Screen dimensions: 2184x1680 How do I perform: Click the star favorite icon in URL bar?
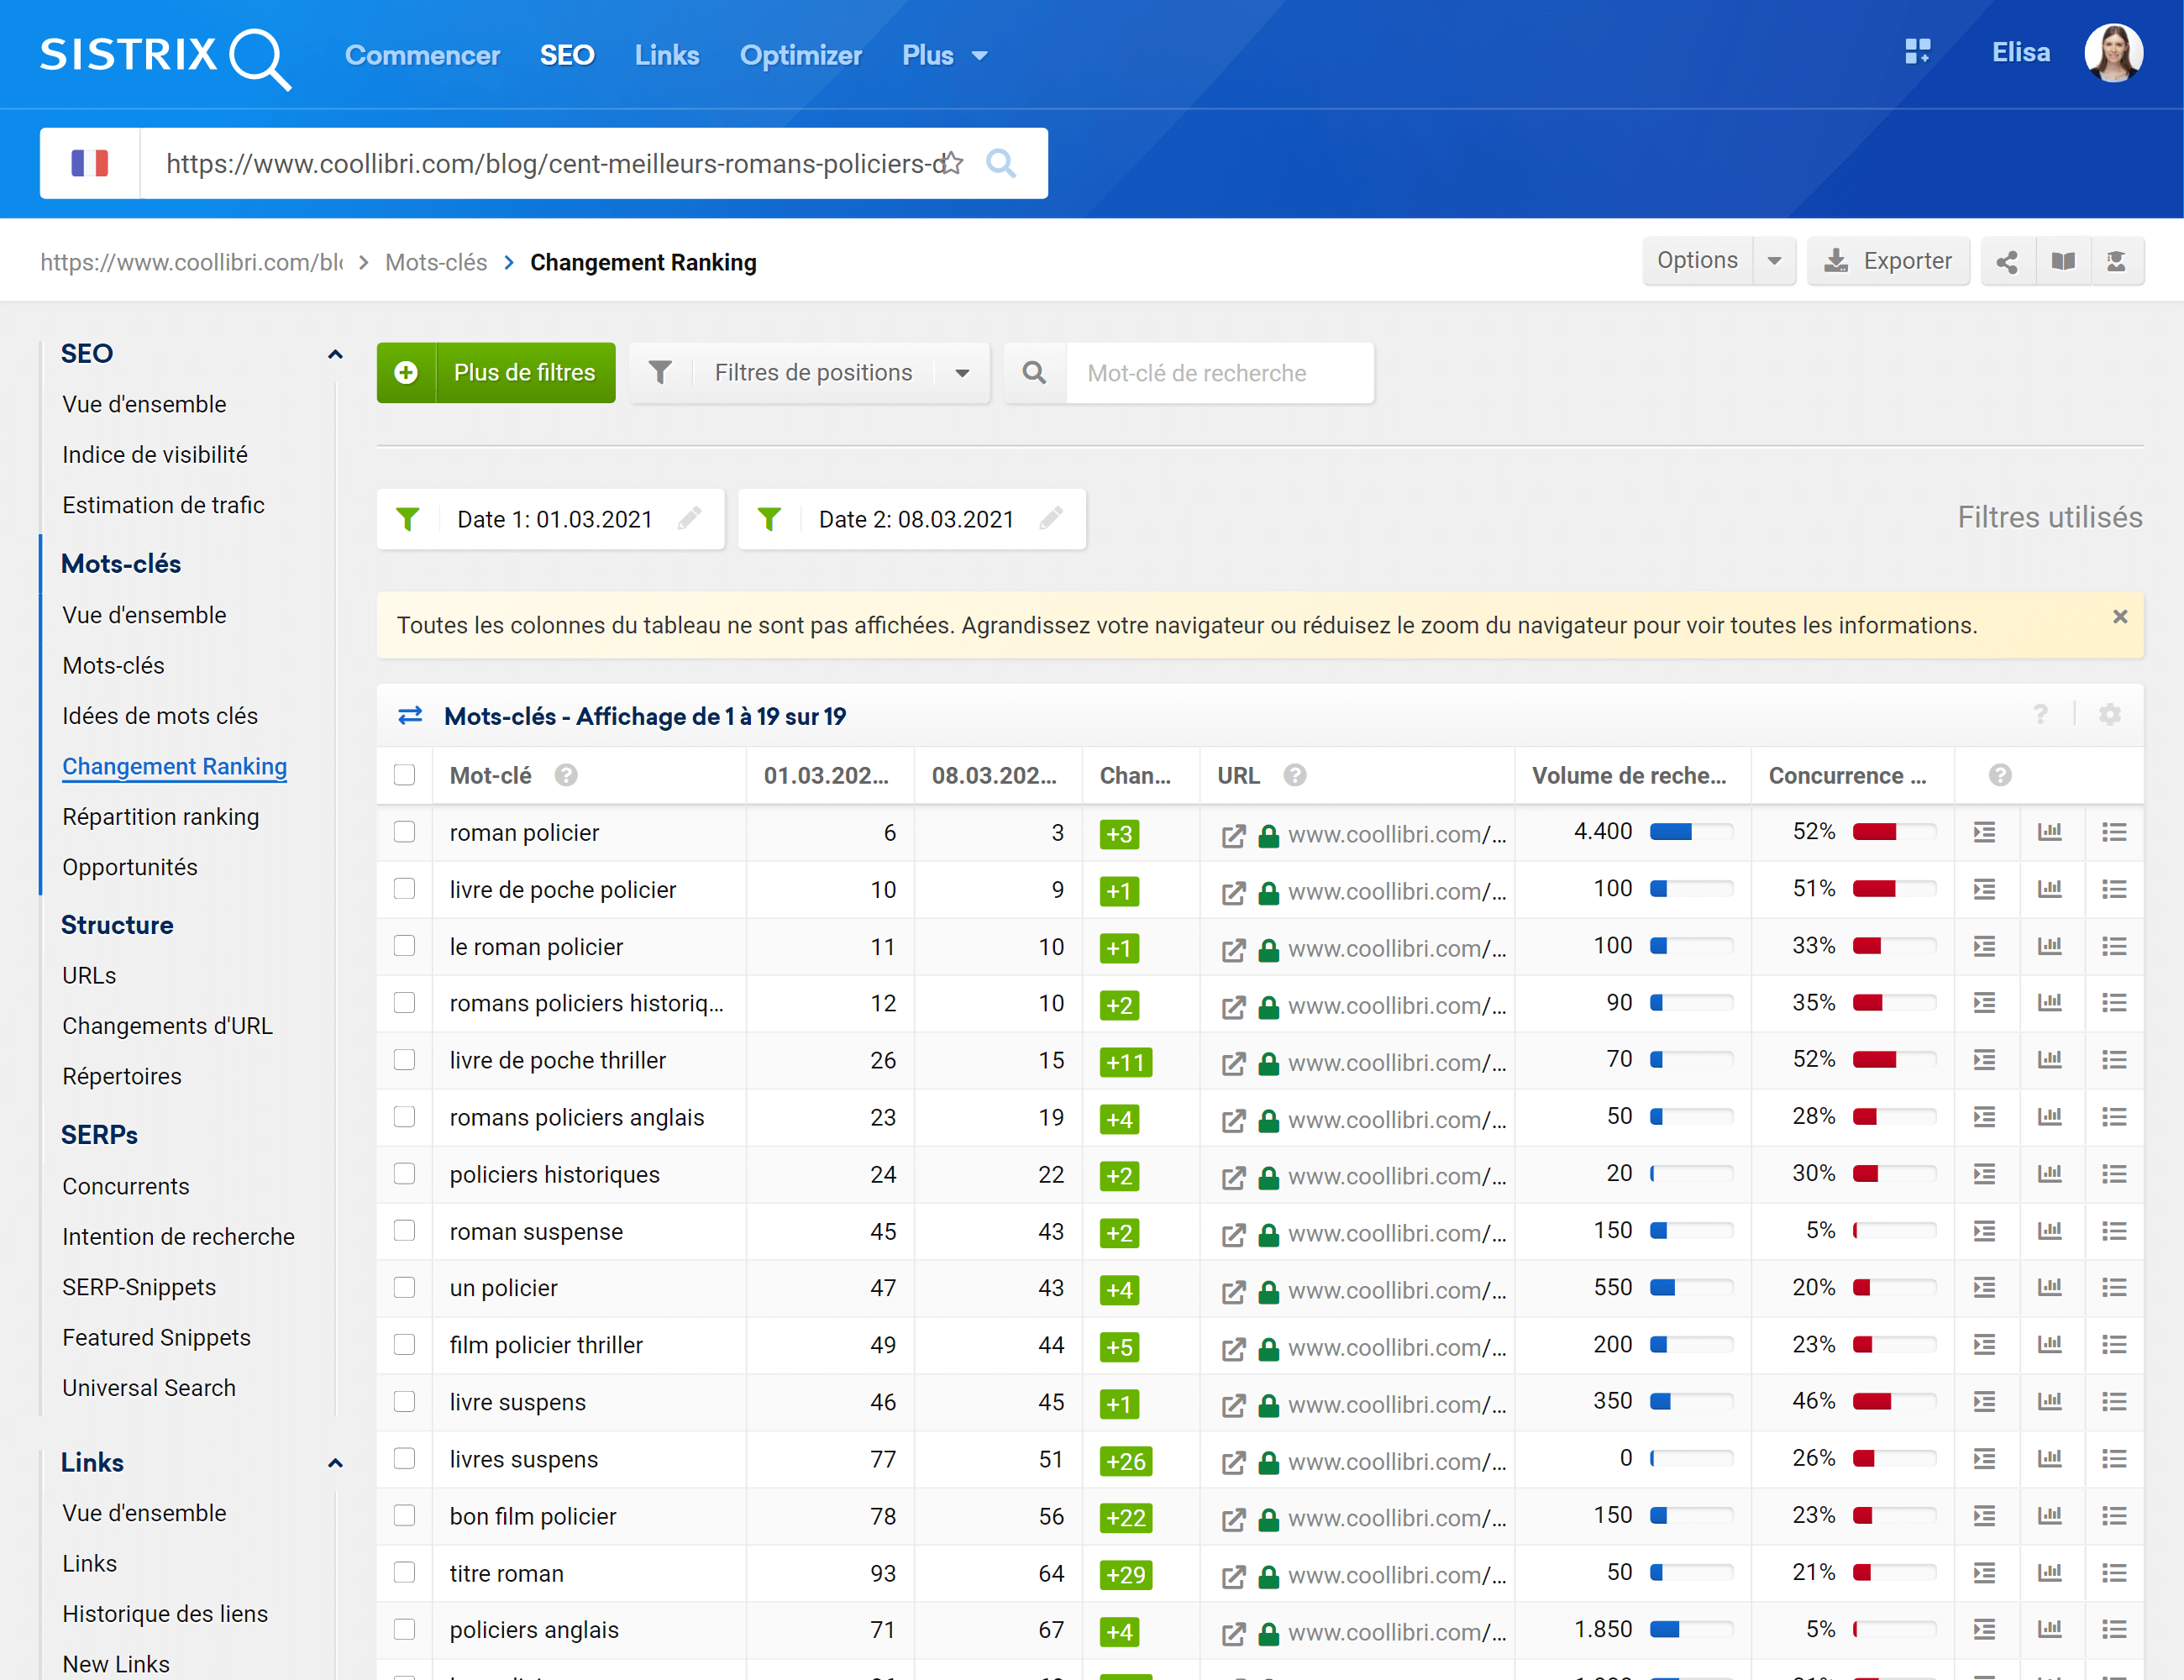coord(952,163)
